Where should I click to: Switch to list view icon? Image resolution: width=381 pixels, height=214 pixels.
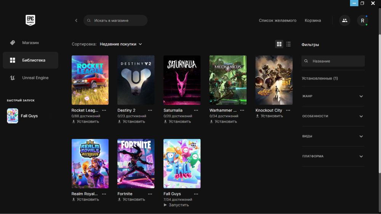pos(288,44)
